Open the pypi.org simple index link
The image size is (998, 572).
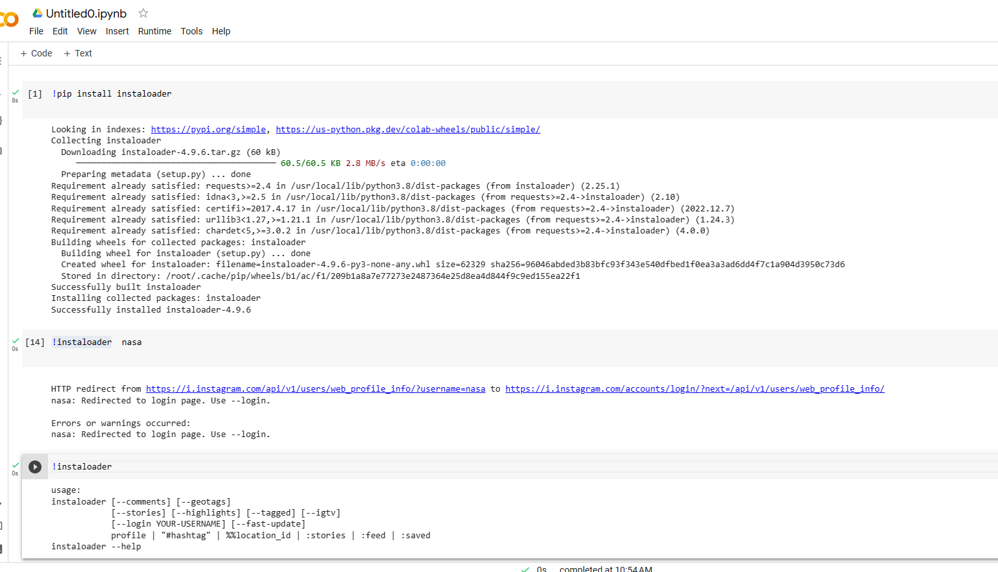(x=208, y=129)
